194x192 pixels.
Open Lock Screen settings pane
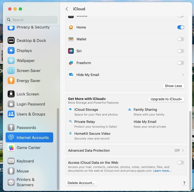29,94
